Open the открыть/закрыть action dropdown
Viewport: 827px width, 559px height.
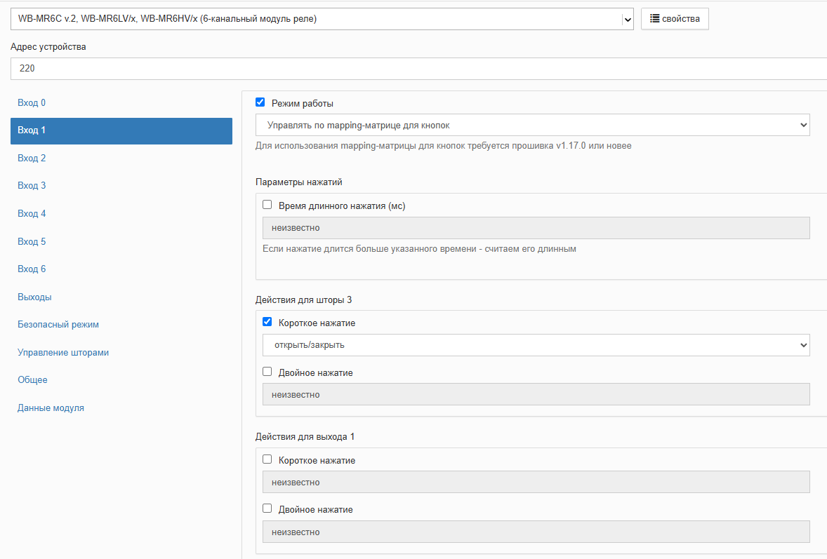pyautogui.click(x=536, y=345)
